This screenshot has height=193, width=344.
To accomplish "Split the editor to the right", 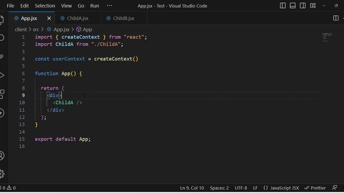I will tap(335, 18).
